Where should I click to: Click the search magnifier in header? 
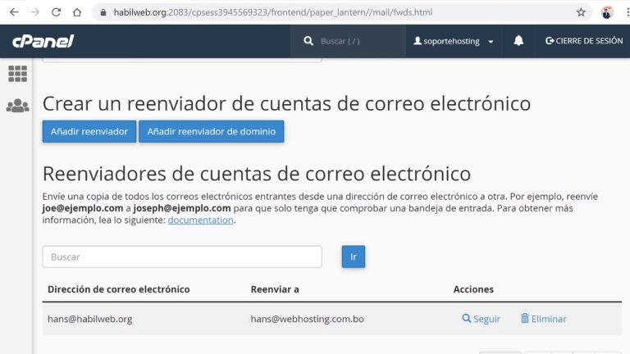point(308,41)
